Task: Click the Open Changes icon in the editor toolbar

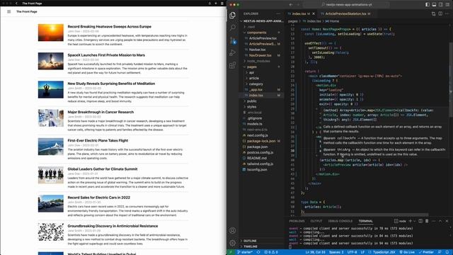Action: click(433, 13)
